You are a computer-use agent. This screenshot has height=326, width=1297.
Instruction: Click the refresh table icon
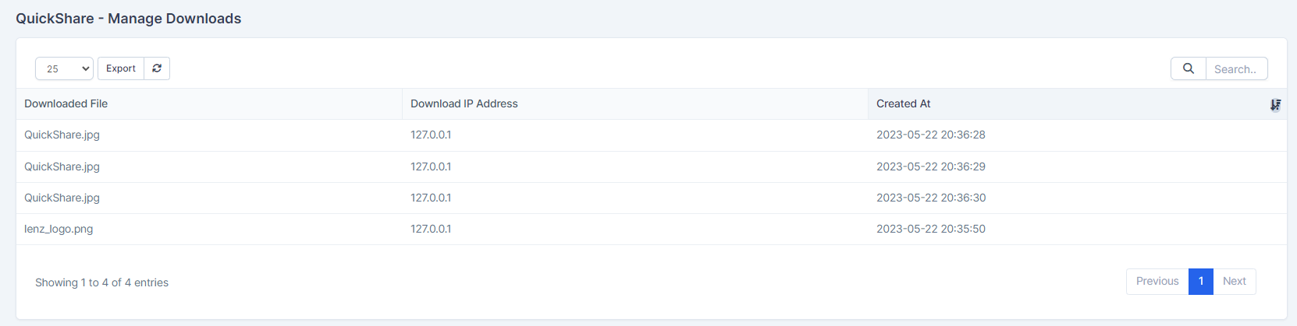tap(157, 68)
